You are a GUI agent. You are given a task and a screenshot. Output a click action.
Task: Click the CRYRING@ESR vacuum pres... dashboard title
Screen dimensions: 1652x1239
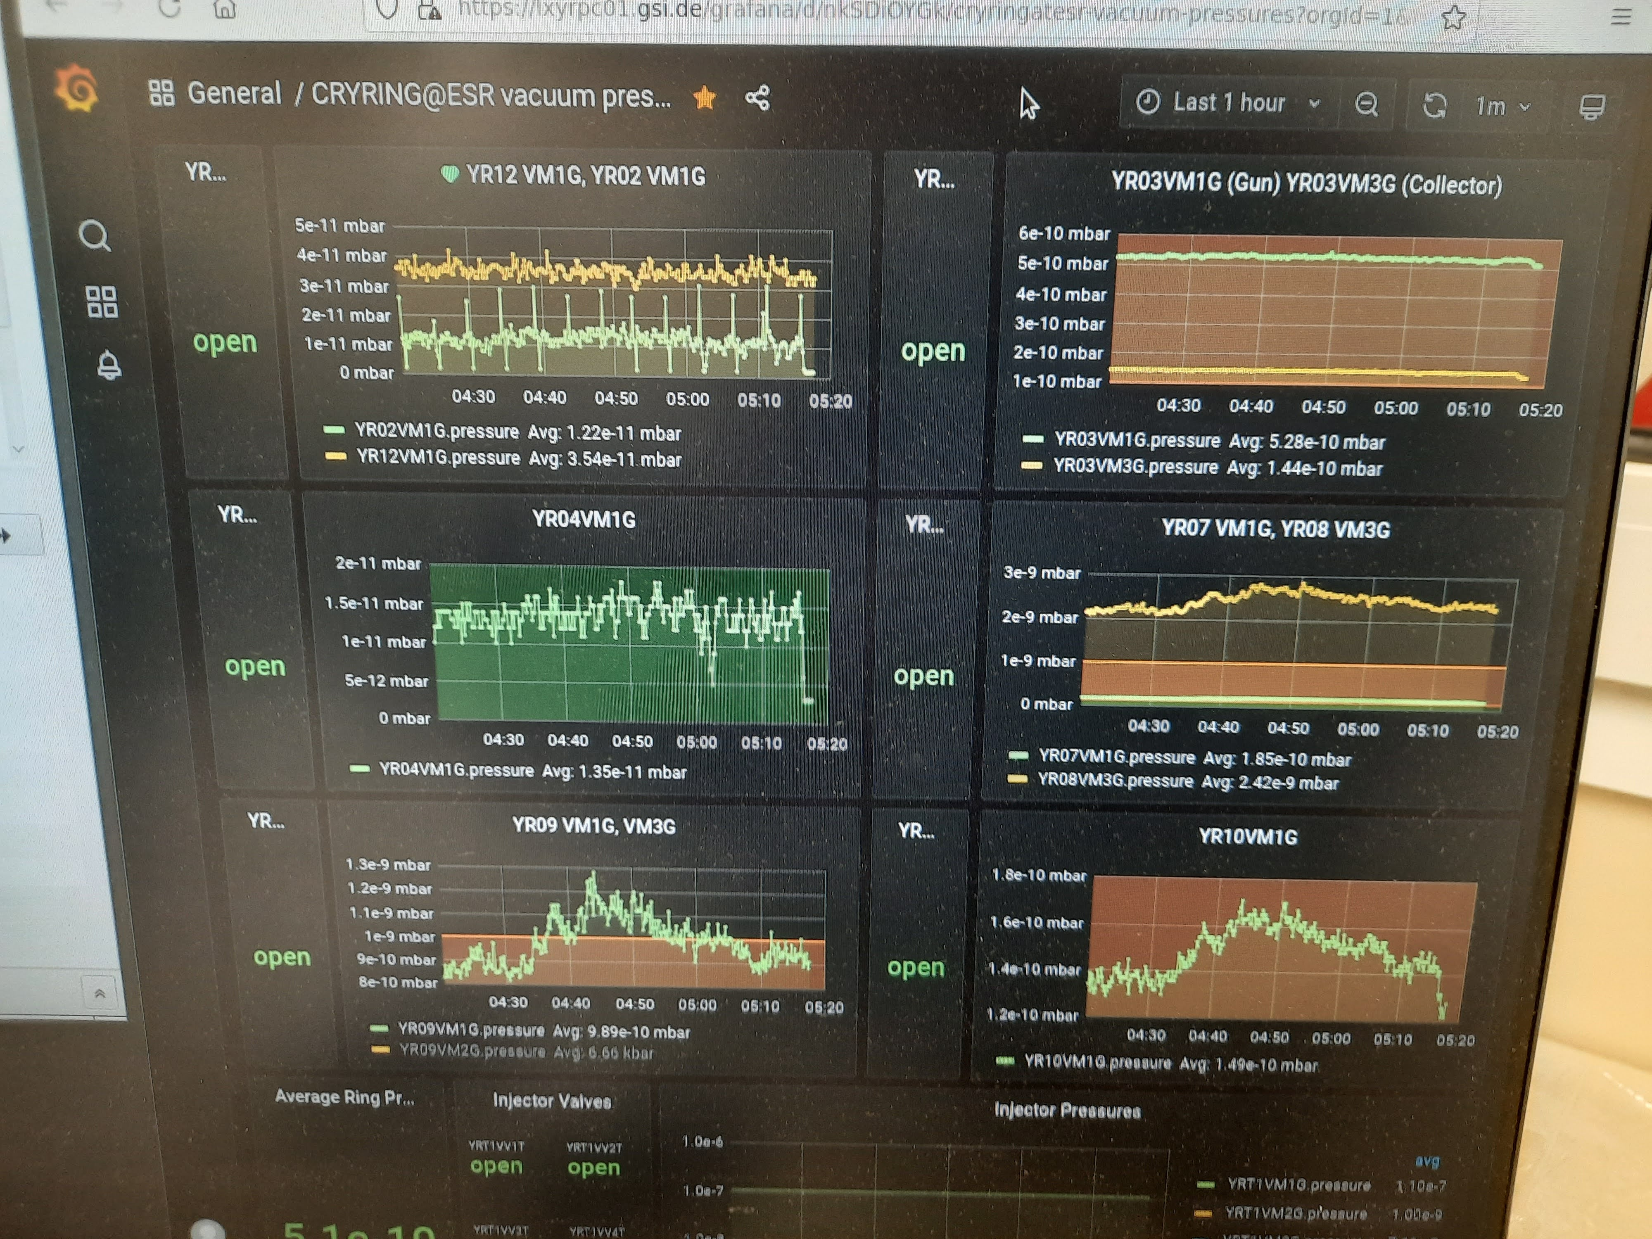[x=491, y=95]
